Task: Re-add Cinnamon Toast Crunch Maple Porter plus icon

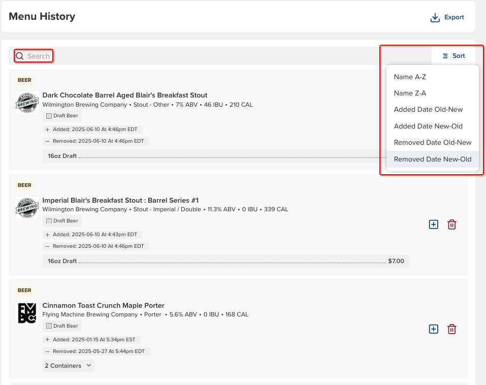Action: coord(433,329)
